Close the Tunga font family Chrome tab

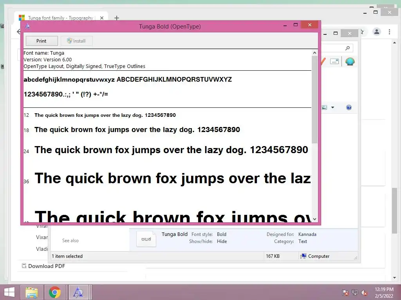click(x=102, y=18)
